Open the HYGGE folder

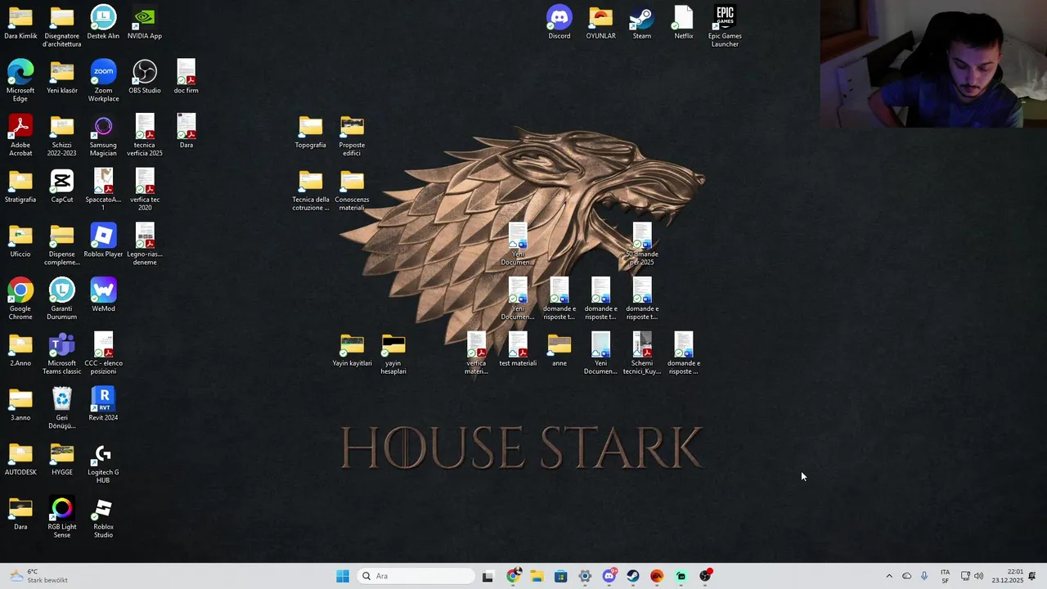pos(62,459)
